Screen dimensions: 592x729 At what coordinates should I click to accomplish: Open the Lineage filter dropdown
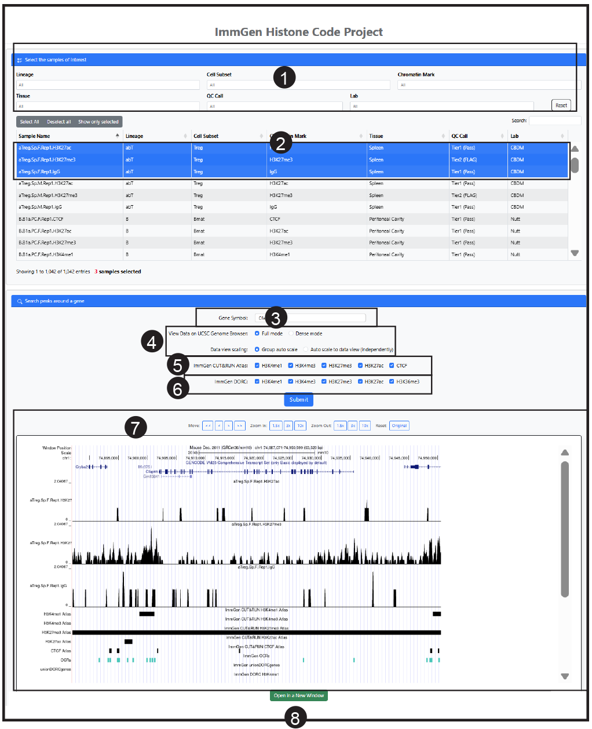[108, 85]
